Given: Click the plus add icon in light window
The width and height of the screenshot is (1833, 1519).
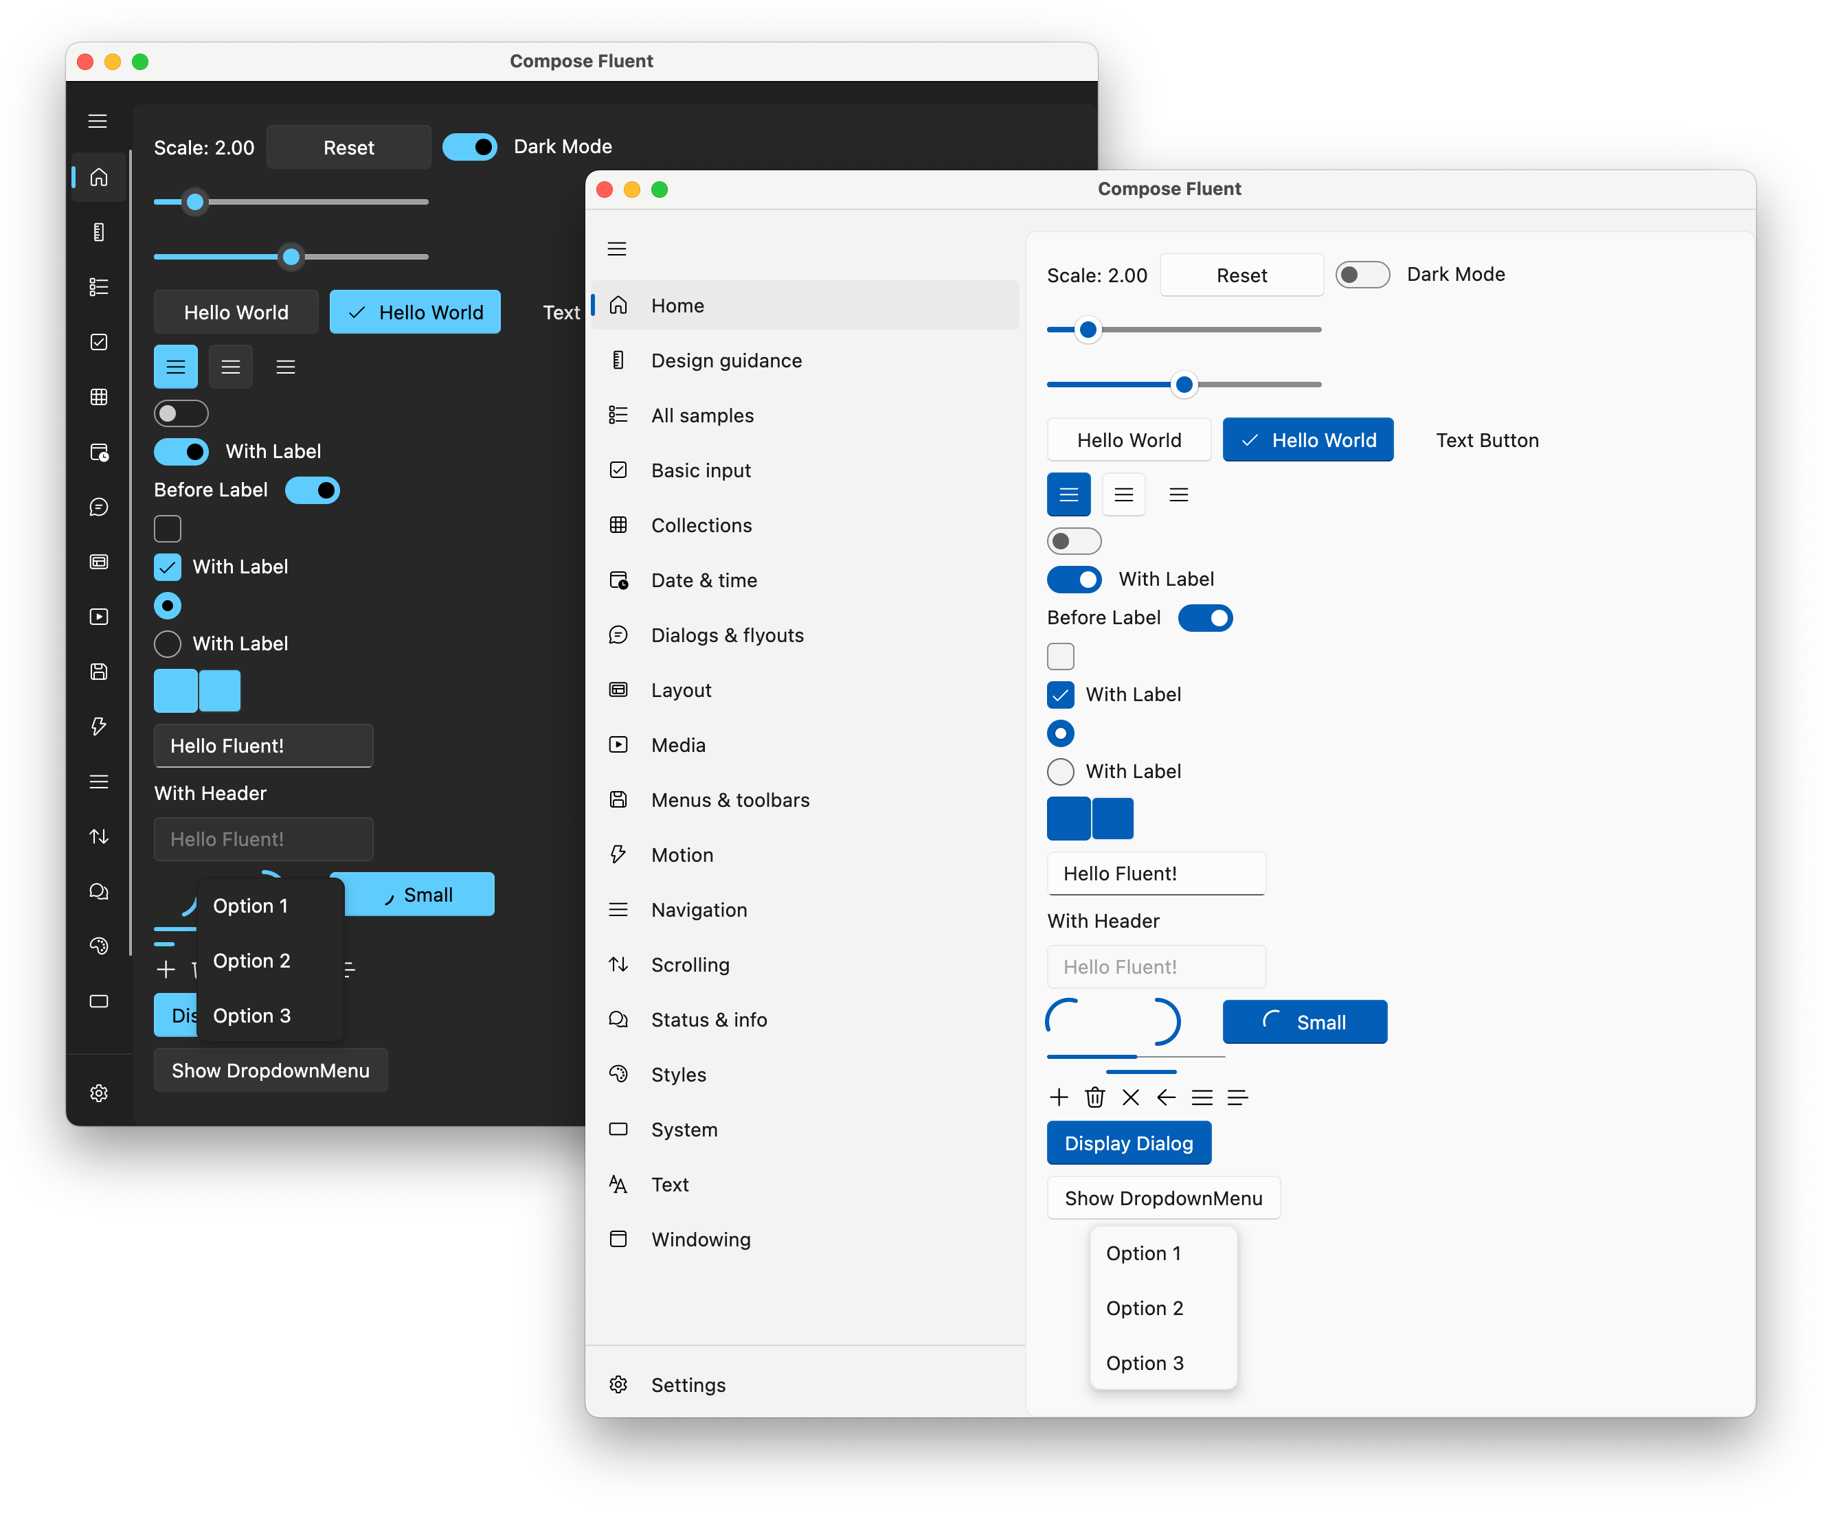Looking at the screenshot, I should coord(1059,1097).
